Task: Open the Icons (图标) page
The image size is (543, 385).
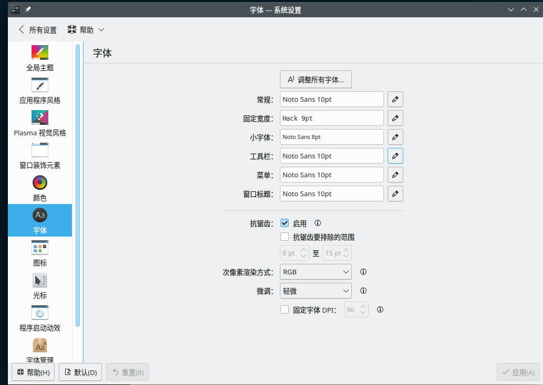Action: coord(40,253)
